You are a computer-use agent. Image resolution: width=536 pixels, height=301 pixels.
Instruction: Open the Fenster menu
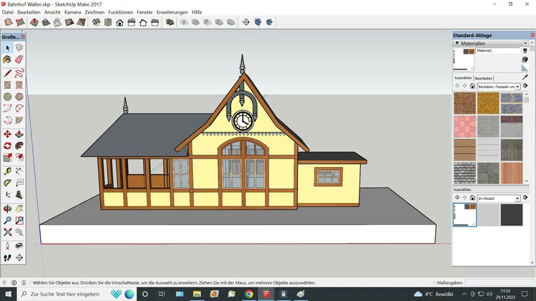[144, 12]
